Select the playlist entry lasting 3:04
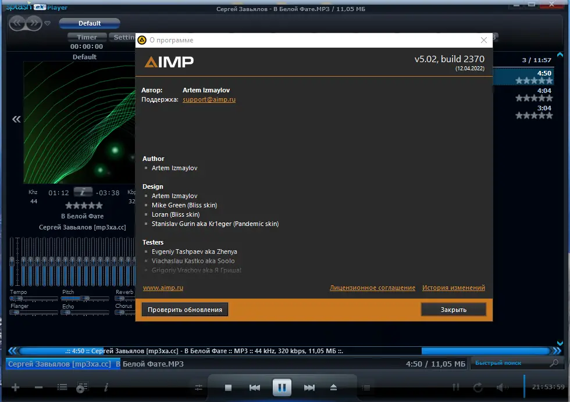This screenshot has height=402, width=570. click(x=523, y=112)
